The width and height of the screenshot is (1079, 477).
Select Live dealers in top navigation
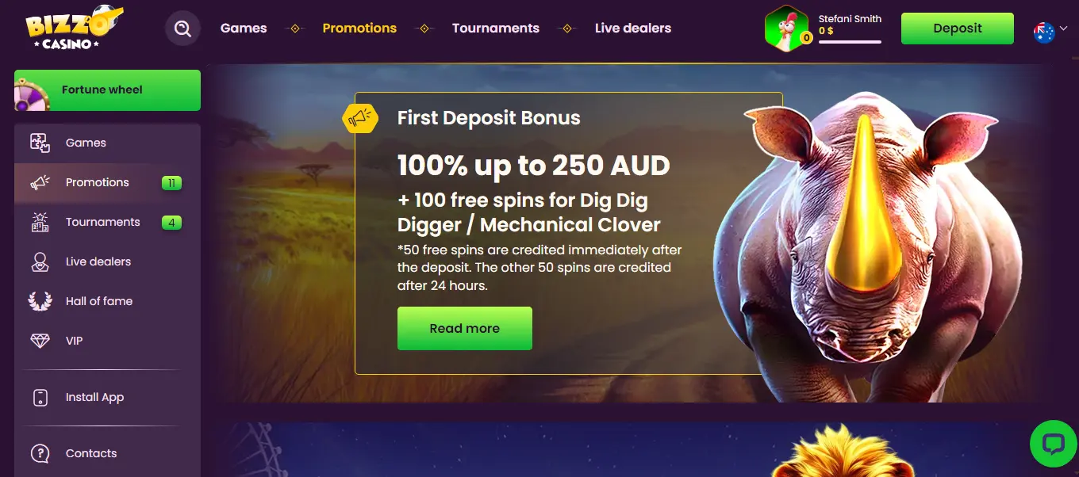633,28
